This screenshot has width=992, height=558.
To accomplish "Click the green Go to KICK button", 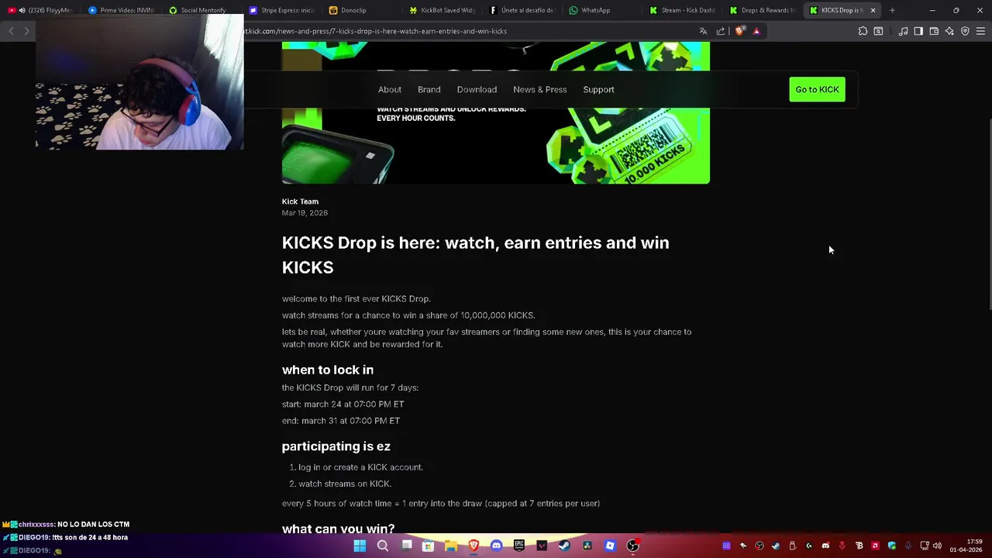I will tap(817, 89).
